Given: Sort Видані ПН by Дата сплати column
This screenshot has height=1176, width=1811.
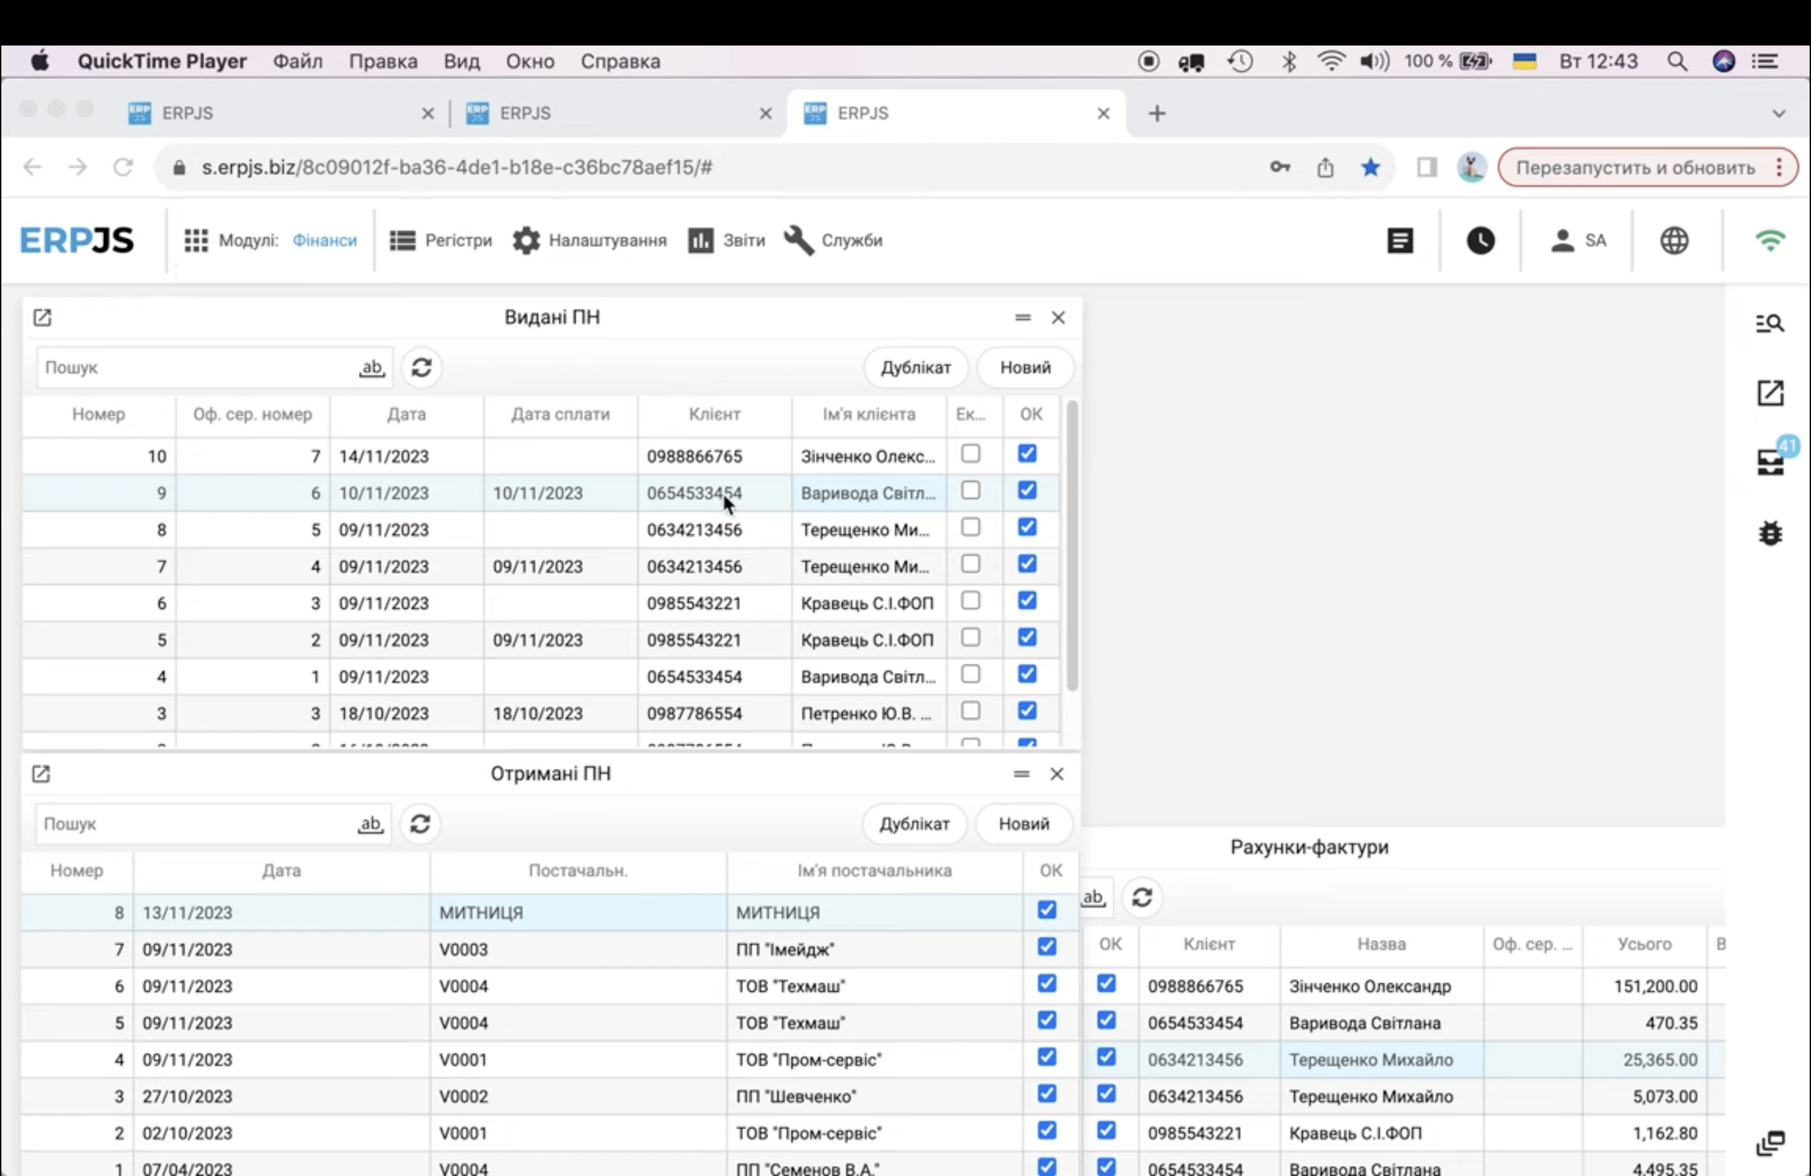Looking at the screenshot, I should pyautogui.click(x=561, y=415).
